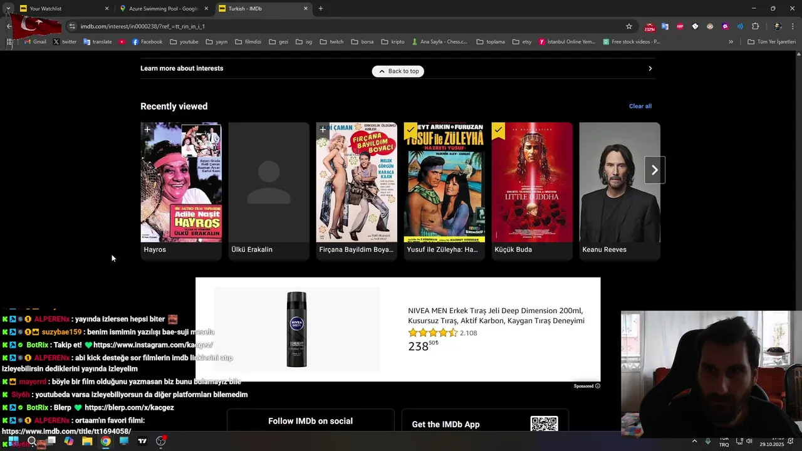View site information icon in address bar

pos(72,26)
